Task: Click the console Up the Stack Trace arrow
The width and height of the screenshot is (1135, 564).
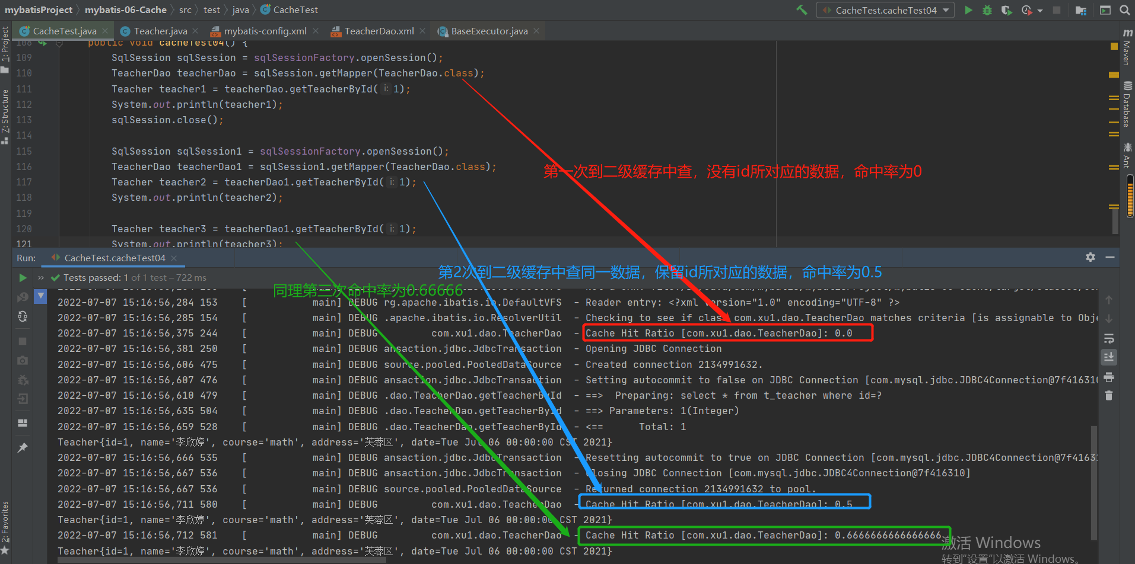Action: pyautogui.click(x=1109, y=300)
